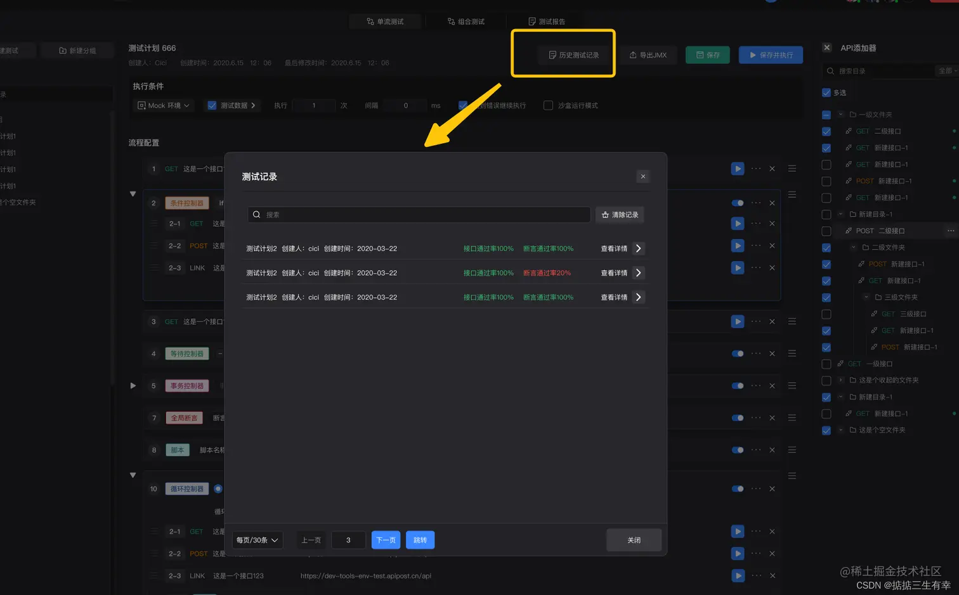The height and width of the screenshot is (595, 959).
Task: Focus the page number field showing 3
Action: pos(348,540)
